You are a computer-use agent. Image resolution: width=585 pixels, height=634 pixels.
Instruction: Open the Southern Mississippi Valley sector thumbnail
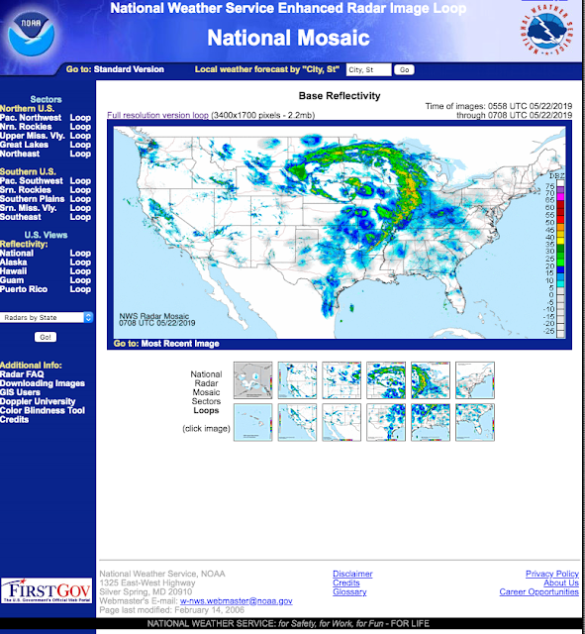431,422
